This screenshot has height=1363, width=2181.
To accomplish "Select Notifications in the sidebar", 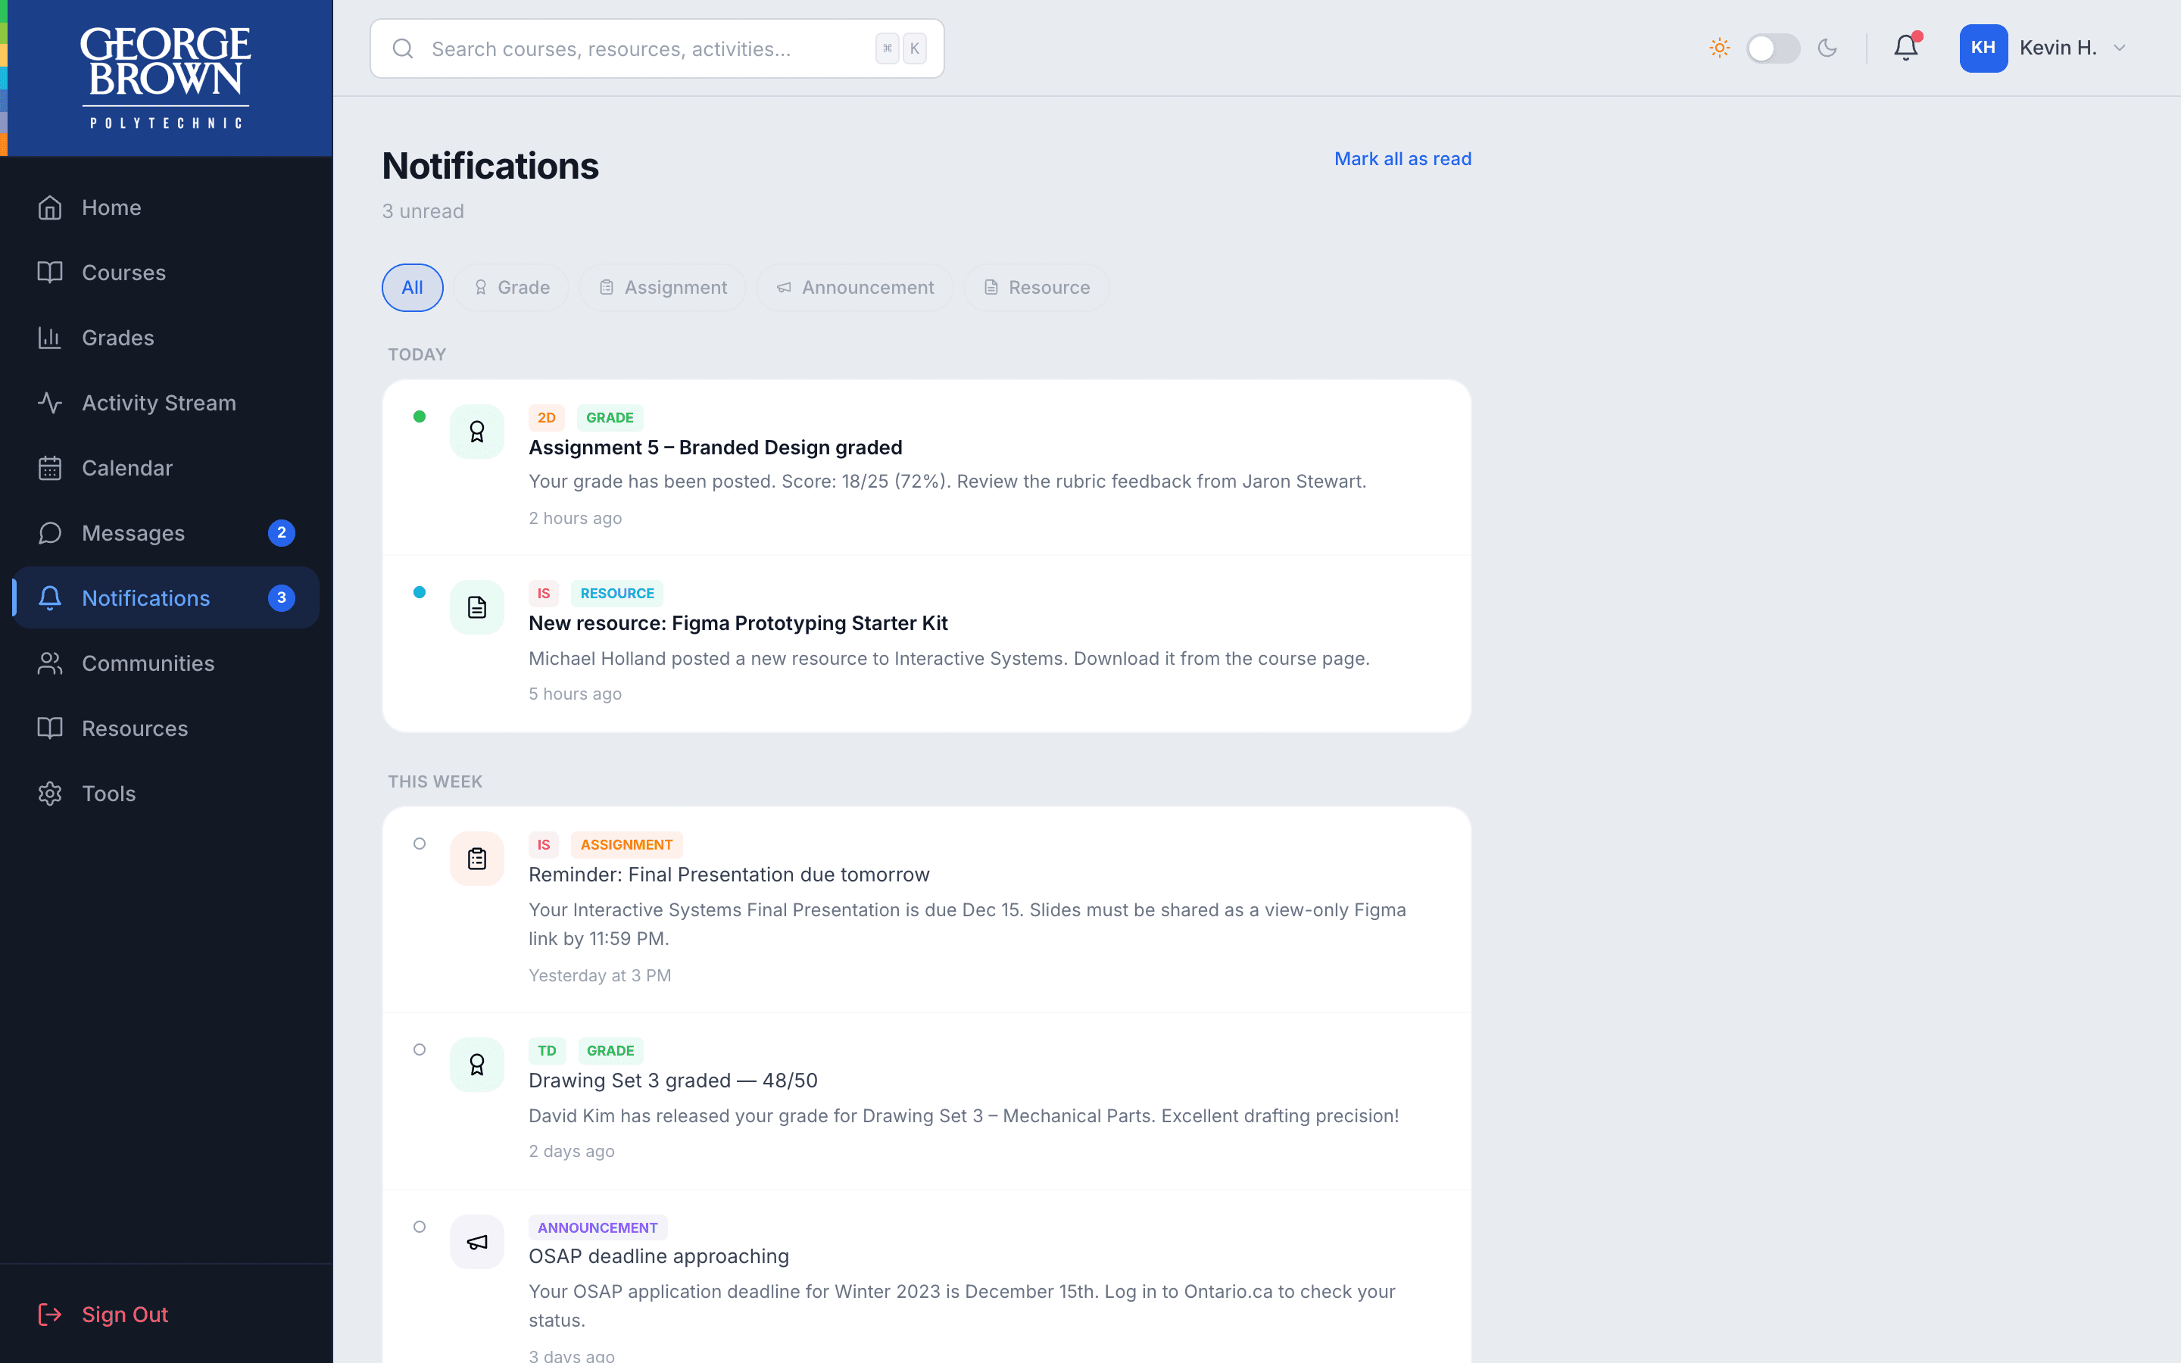I will point(166,597).
